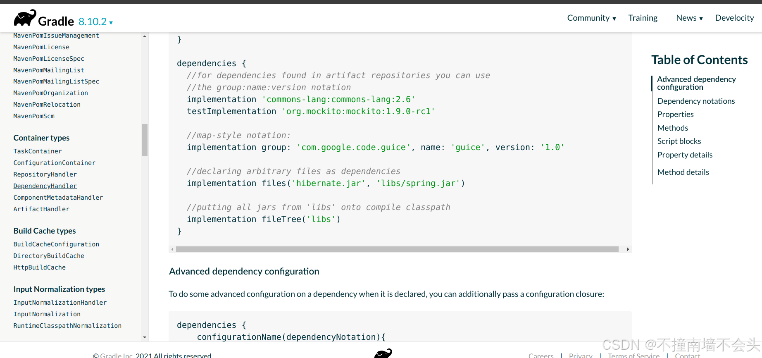The height and width of the screenshot is (358, 762).
Task: Click configurationName(dependencyNotation) code line
Action: (291, 337)
